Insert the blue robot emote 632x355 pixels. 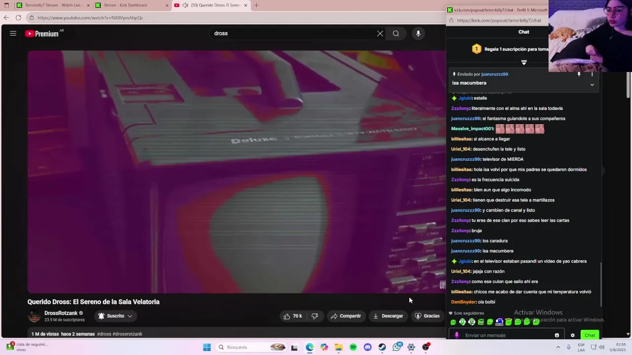pos(499,322)
